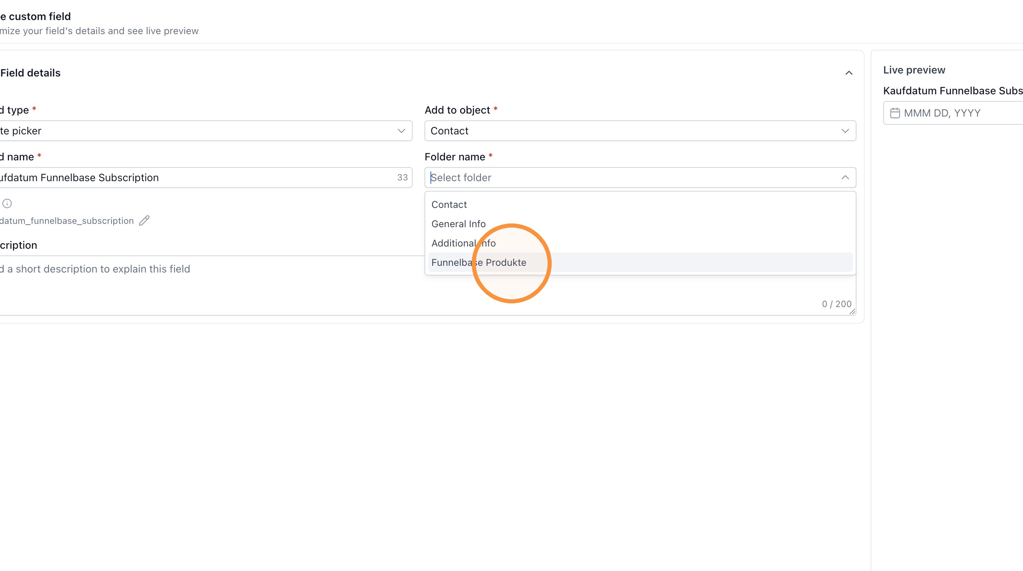Click the Live preview heading

(914, 70)
